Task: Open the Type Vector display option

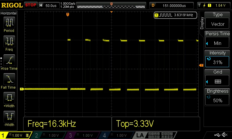Action: 217,24
